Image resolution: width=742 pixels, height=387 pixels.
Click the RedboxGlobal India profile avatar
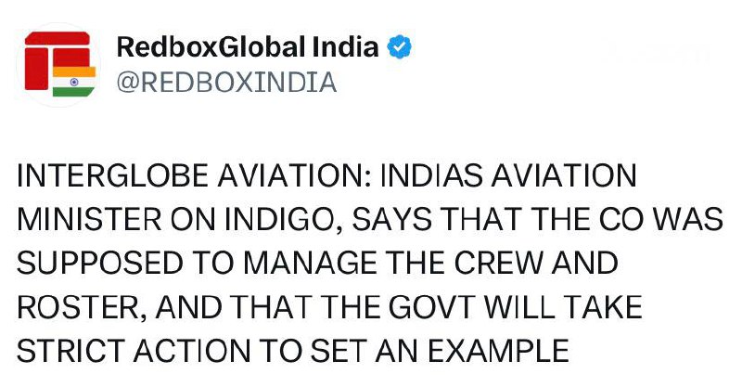58,65
